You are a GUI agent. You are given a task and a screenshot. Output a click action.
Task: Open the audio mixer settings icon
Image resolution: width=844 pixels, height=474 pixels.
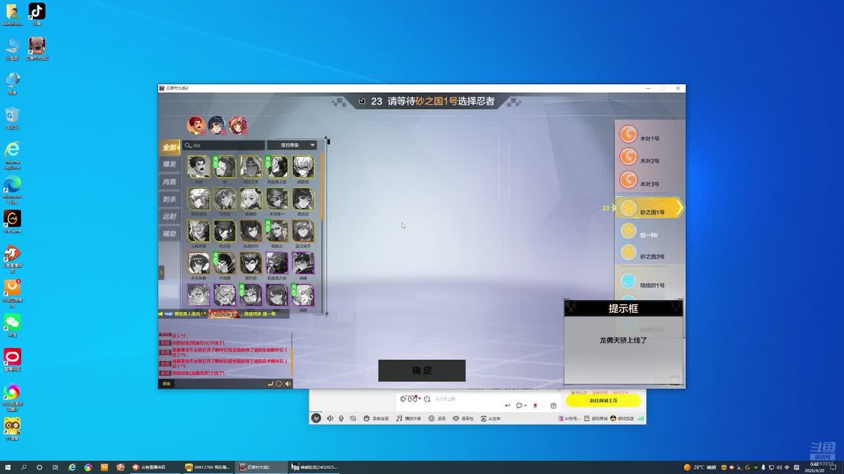coord(353,419)
